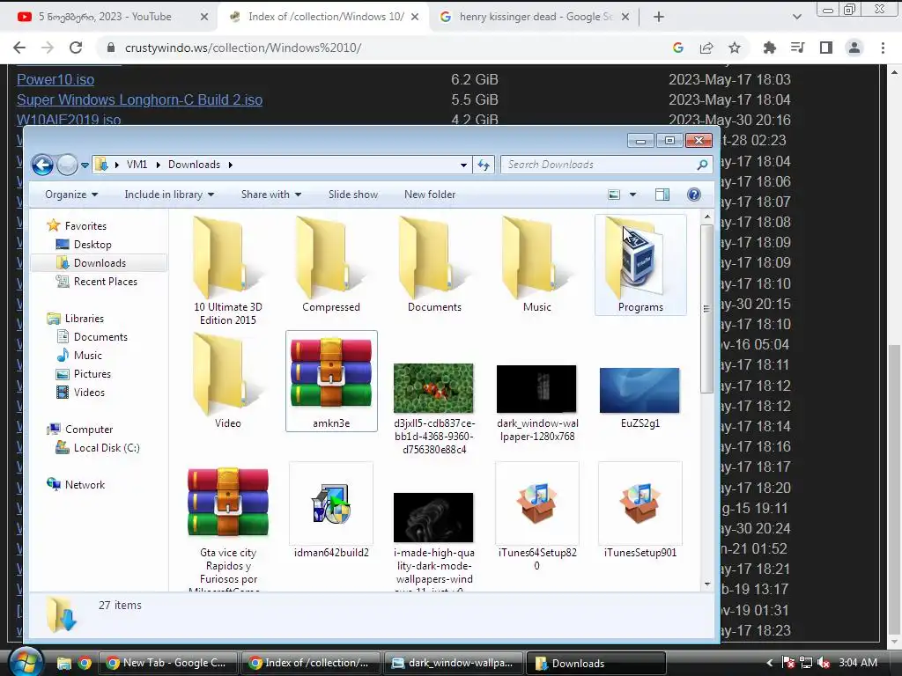Open the Include in library menu

tap(169, 195)
